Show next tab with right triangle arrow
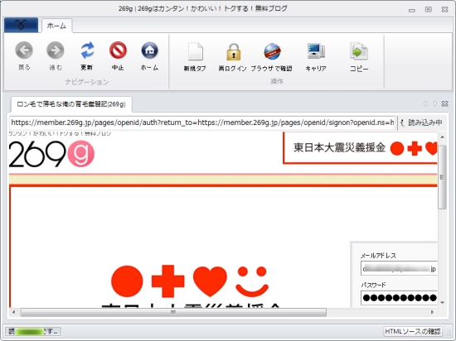 [x=435, y=103]
